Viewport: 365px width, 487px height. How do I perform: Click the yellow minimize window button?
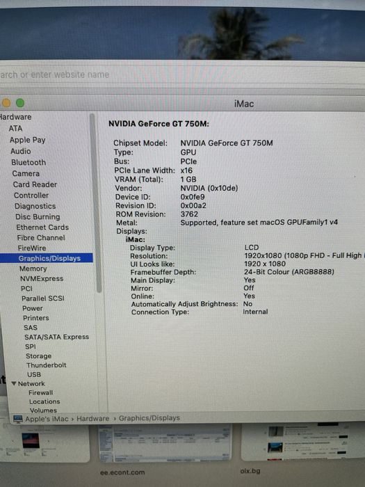(x=6, y=103)
